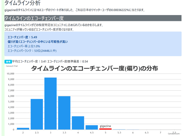
Task: Click the blue bar at 3.5
Action: pyautogui.click(x=64, y=113)
